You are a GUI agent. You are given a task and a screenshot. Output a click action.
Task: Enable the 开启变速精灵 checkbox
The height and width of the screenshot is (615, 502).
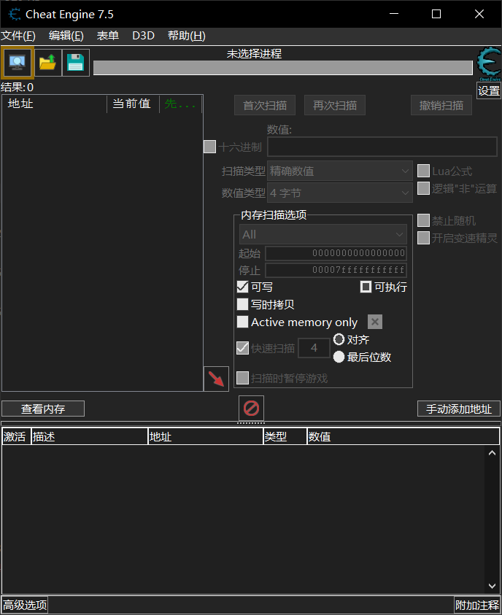(x=423, y=238)
